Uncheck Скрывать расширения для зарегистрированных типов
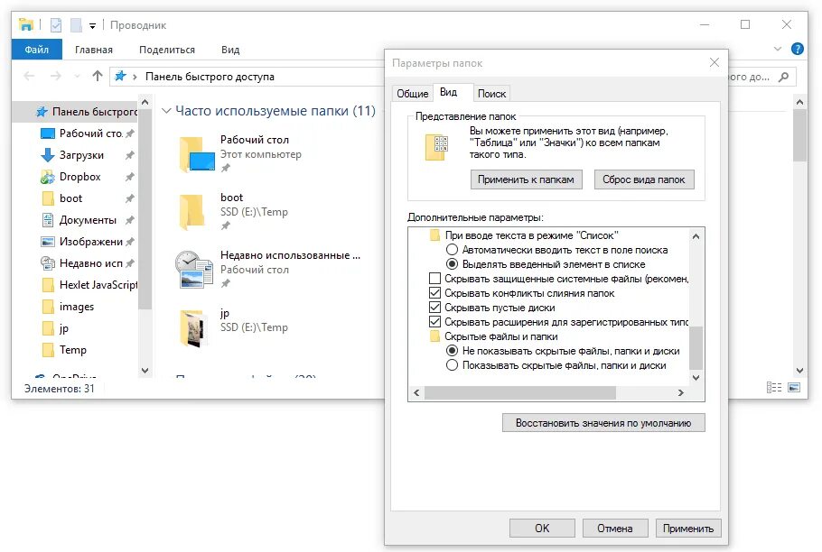 (434, 322)
